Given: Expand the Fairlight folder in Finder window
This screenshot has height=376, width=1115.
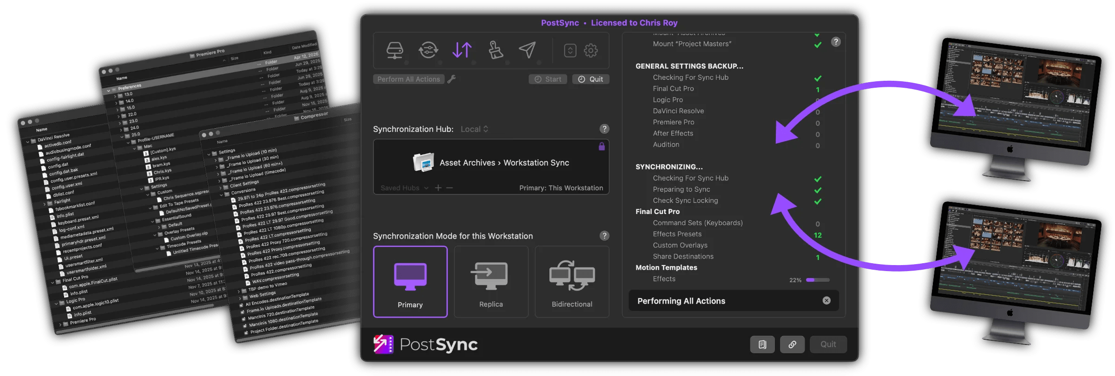Looking at the screenshot, I should point(45,204).
